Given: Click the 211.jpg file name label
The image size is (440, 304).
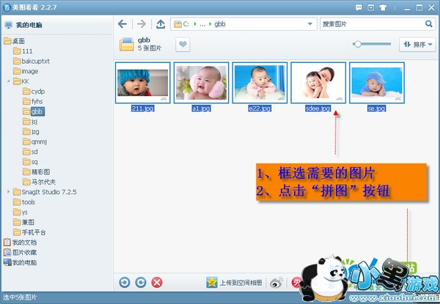Looking at the screenshot, I should point(143,108).
